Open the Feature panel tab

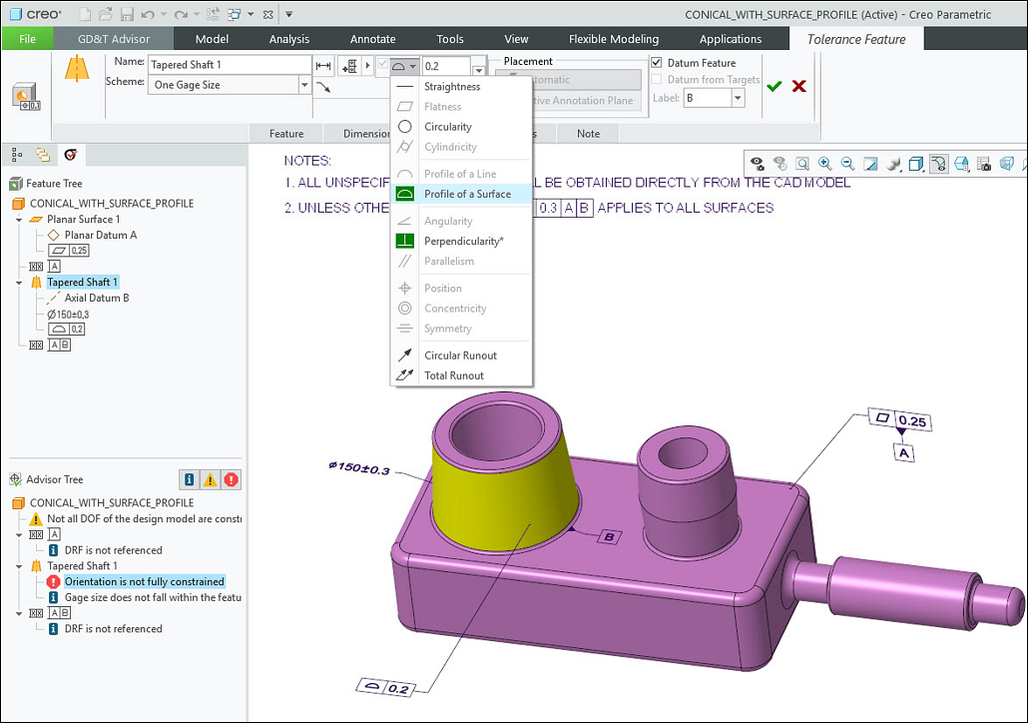click(286, 133)
